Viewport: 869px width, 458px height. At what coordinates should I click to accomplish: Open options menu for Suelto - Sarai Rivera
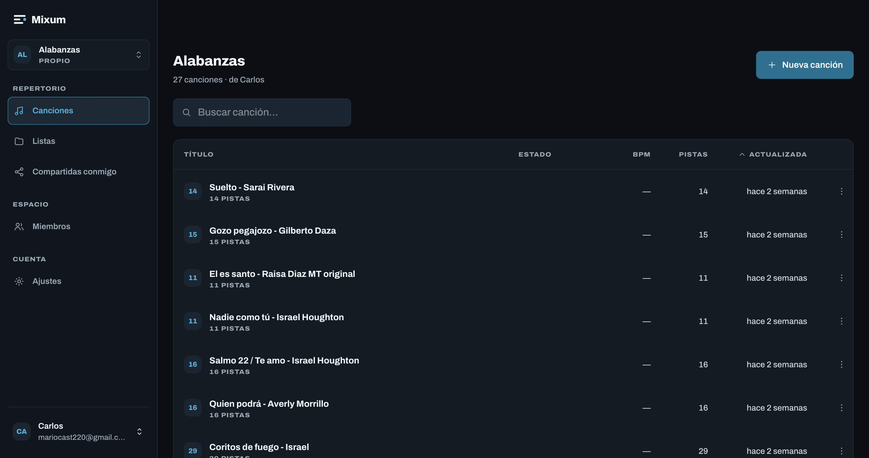(841, 191)
